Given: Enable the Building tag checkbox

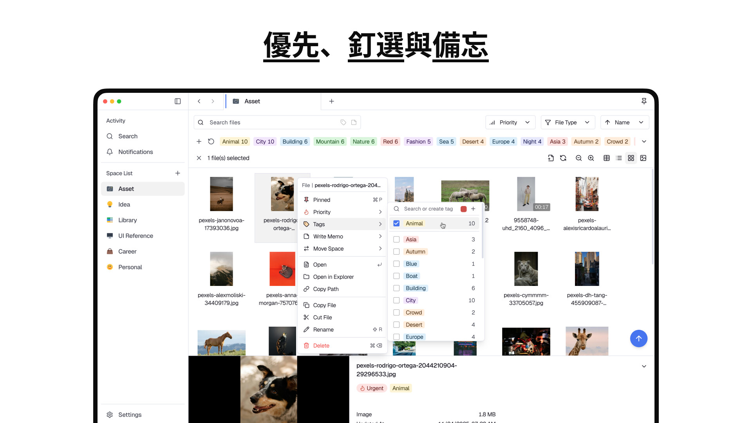Looking at the screenshot, I should click(396, 288).
